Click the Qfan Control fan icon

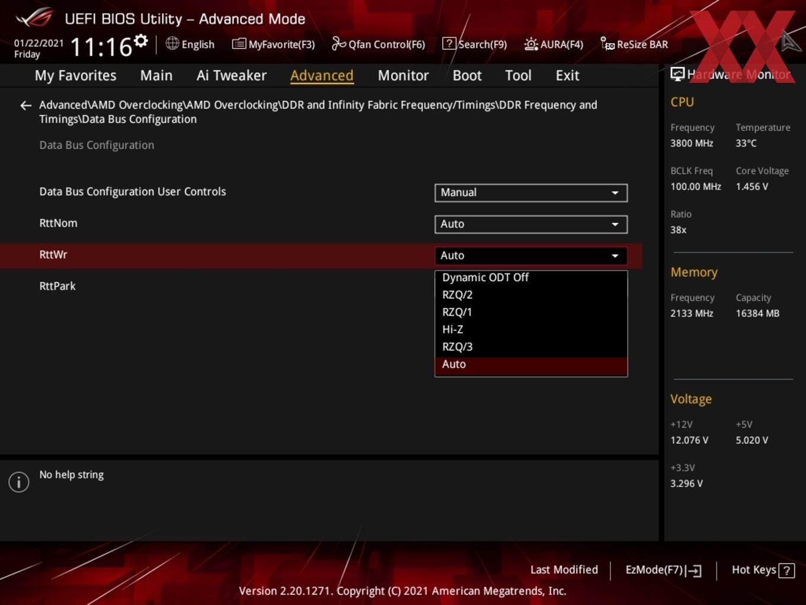pyautogui.click(x=338, y=43)
